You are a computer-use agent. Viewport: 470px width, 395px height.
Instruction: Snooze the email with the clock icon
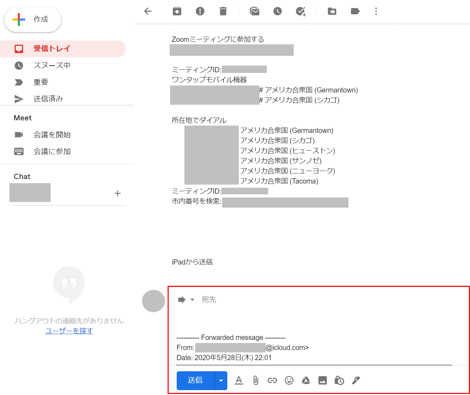click(278, 11)
